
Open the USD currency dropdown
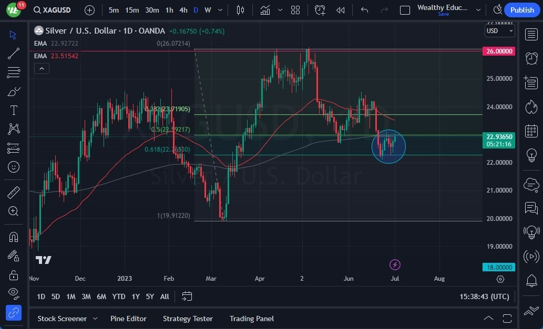[499, 30]
